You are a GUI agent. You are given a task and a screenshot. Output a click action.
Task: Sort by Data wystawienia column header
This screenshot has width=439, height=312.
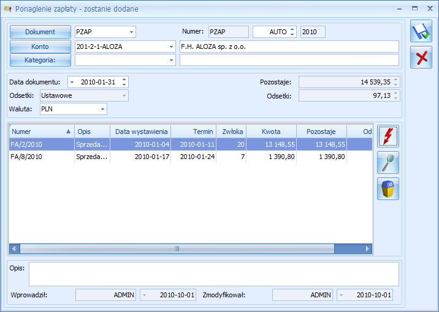(140, 132)
